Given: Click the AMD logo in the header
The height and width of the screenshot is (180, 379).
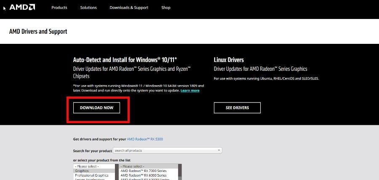Looking at the screenshot, I should tap(22, 7).
